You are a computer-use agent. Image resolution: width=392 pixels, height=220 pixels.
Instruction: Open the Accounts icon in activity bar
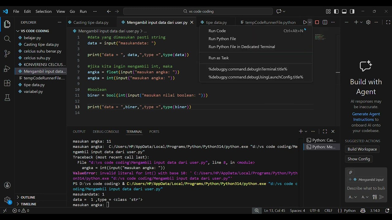[7, 185]
